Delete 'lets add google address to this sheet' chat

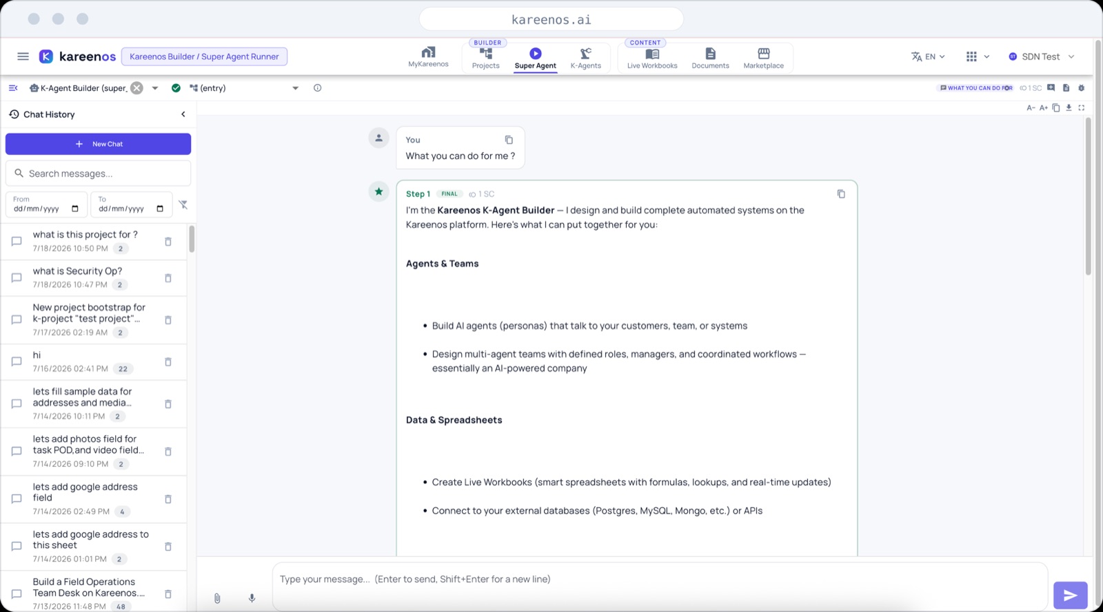pyautogui.click(x=168, y=547)
